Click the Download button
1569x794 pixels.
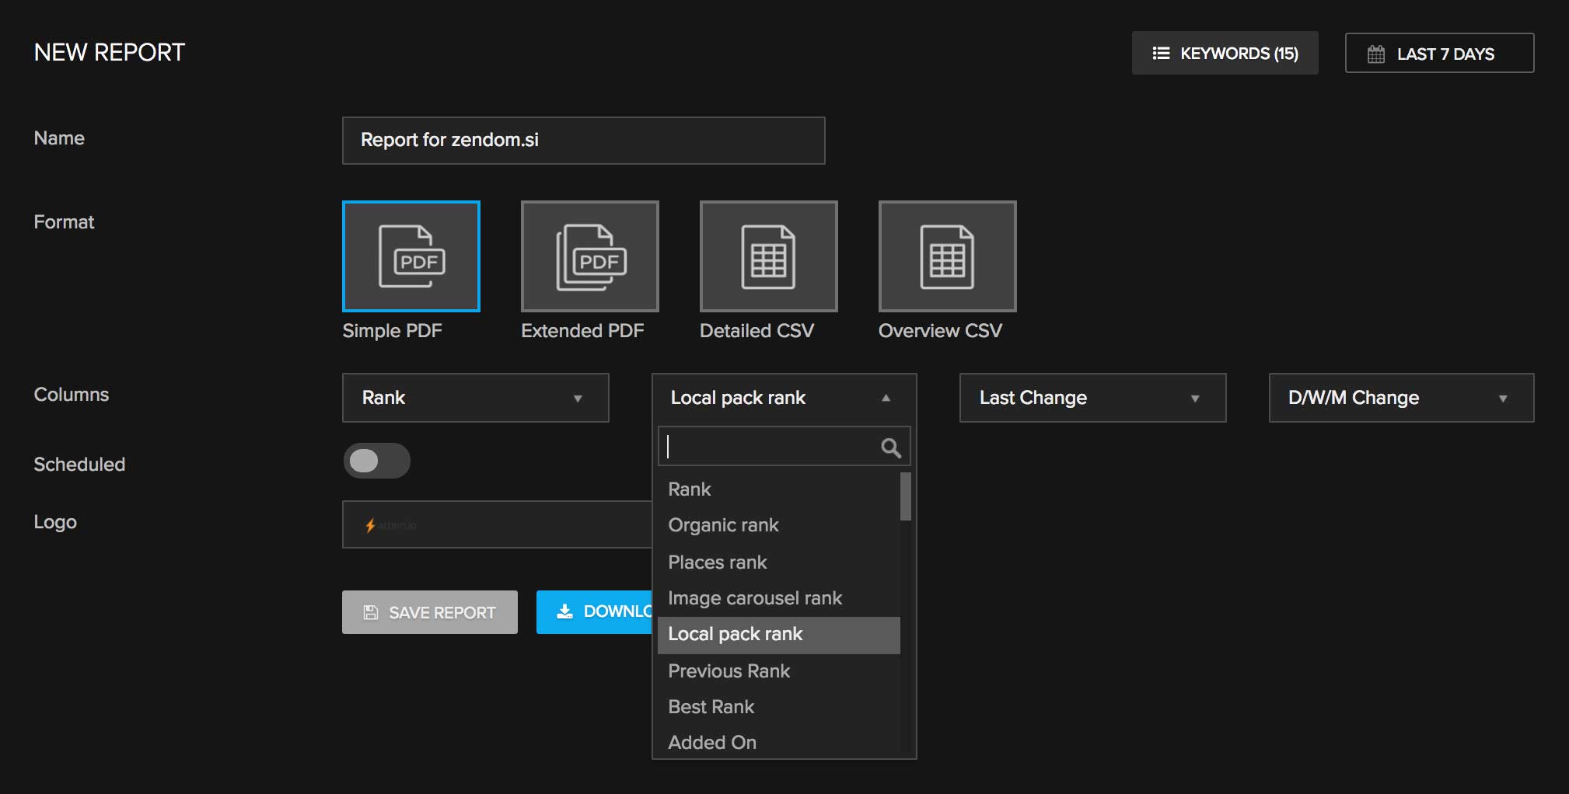coord(595,612)
